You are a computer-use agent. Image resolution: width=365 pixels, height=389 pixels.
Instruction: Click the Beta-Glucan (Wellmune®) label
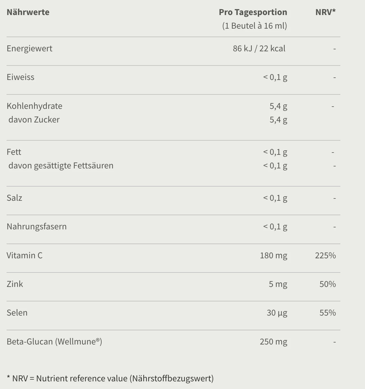click(x=54, y=341)
